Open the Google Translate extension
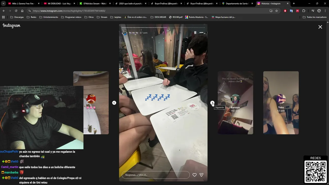This screenshot has width=329, height=185. tap(291, 11)
